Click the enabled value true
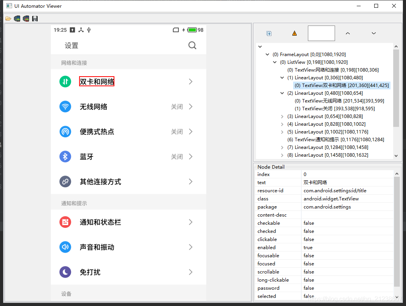 tap(308, 247)
